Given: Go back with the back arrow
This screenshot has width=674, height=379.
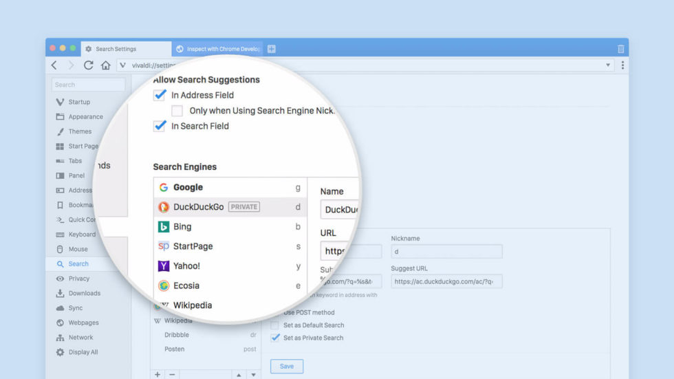Looking at the screenshot, I should (x=54, y=65).
